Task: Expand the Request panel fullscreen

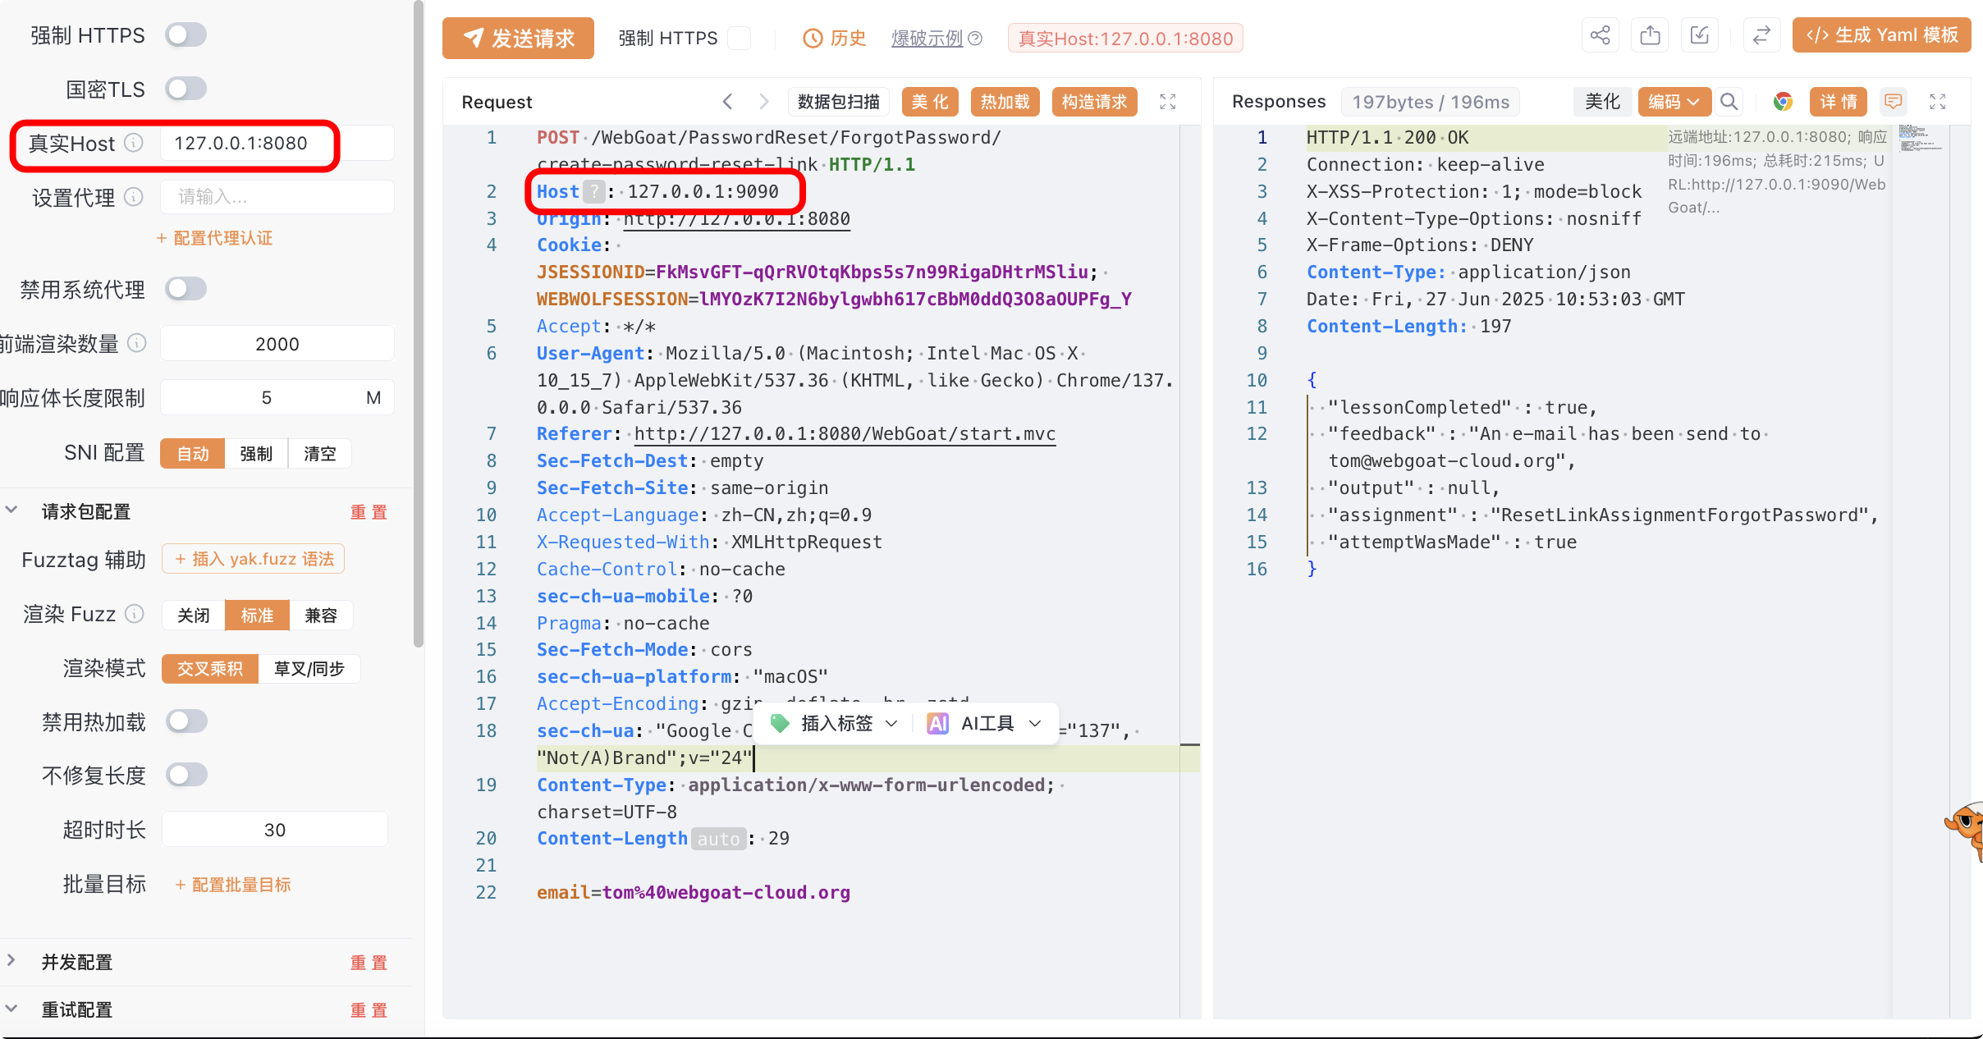Action: [1168, 102]
